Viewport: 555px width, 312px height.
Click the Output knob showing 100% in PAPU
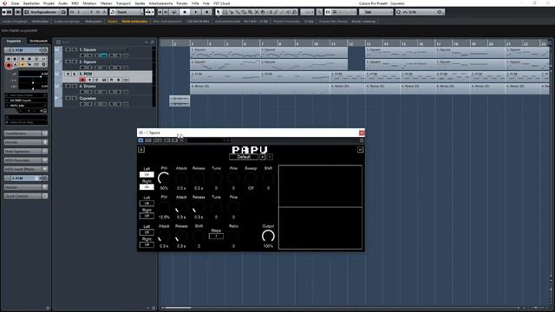(x=268, y=236)
